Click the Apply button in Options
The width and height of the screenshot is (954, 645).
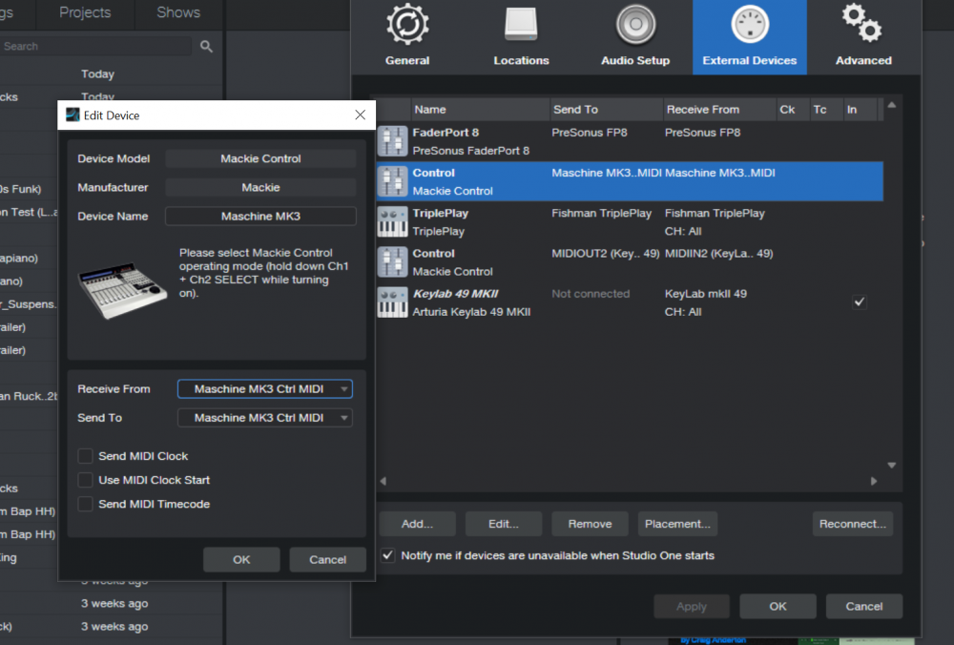pyautogui.click(x=691, y=606)
